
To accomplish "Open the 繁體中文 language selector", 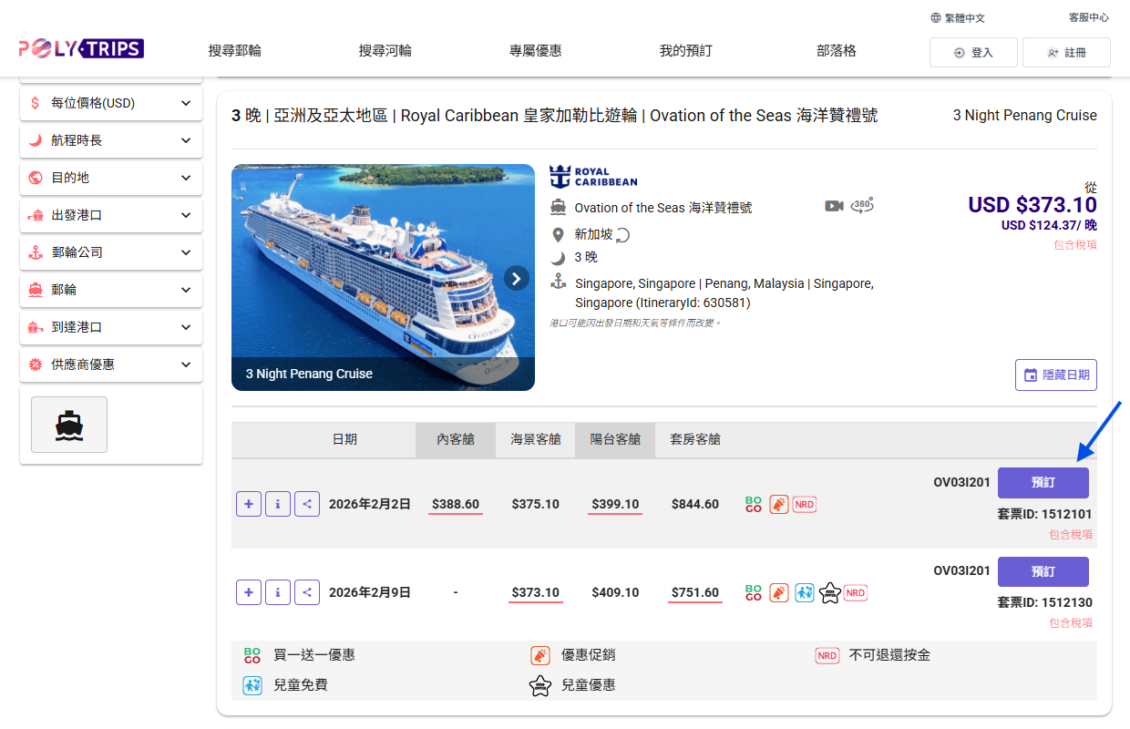I will 958,18.
